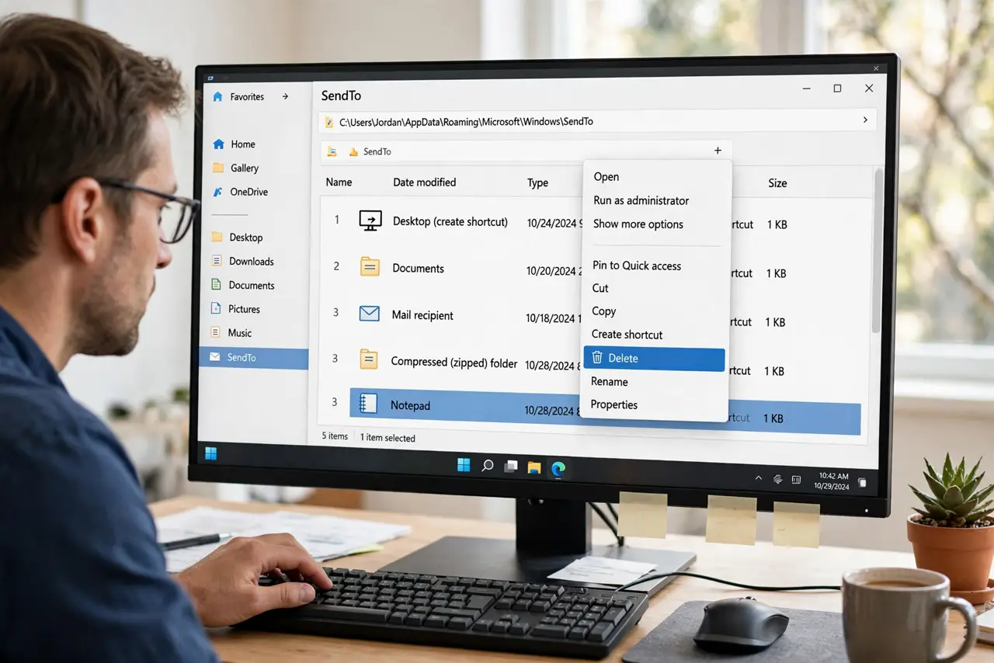Image resolution: width=994 pixels, height=663 pixels.
Task: Click the trash icon beside Delete
Action: pyautogui.click(x=597, y=358)
